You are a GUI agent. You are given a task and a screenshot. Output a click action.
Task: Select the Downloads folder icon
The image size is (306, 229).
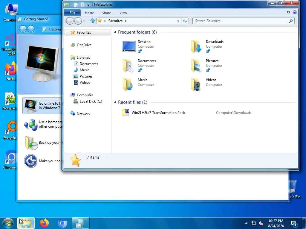click(x=196, y=46)
